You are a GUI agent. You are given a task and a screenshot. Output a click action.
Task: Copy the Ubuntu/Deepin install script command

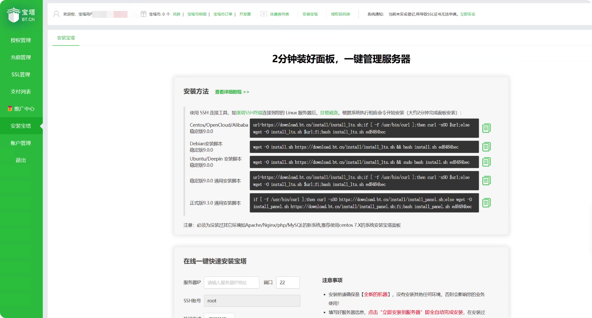click(x=486, y=162)
